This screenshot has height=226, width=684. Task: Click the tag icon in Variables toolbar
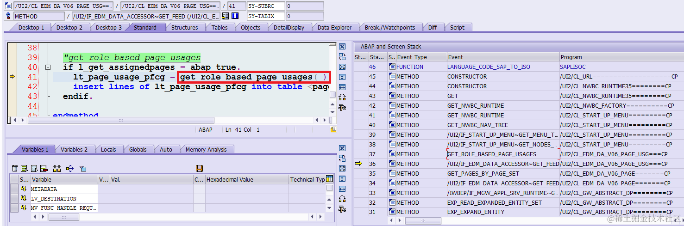pos(83,168)
